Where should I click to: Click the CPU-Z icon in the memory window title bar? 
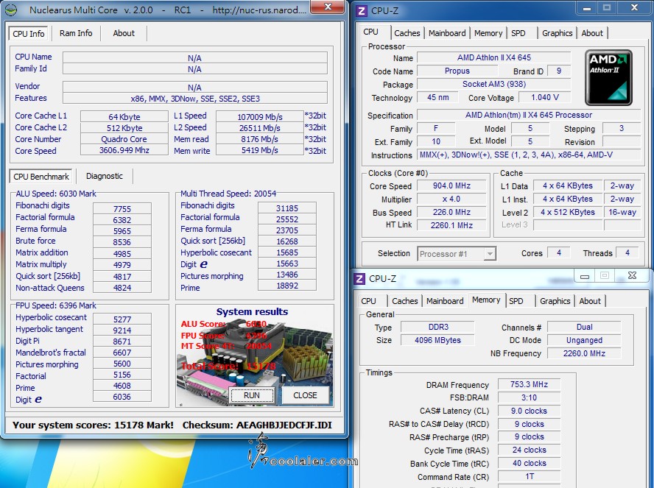pos(359,278)
